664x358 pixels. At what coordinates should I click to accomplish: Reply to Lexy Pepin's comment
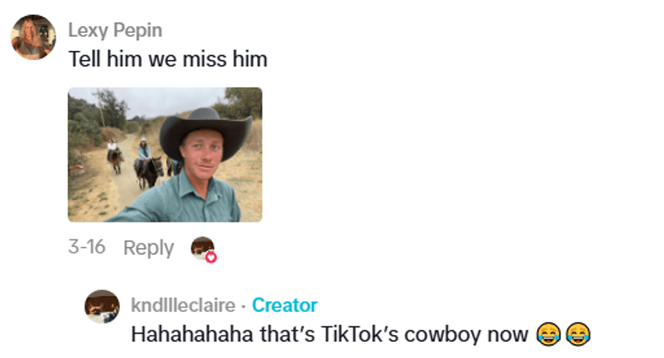148,248
